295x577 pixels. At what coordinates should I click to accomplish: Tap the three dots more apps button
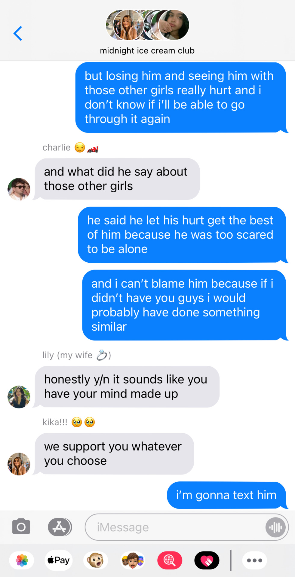(254, 560)
